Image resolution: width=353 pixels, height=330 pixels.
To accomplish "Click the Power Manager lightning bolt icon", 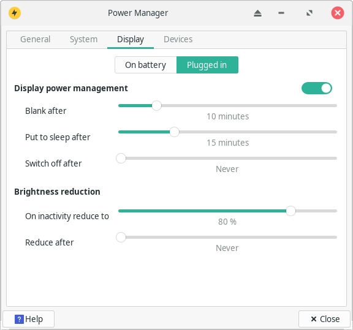I will pos(15,13).
